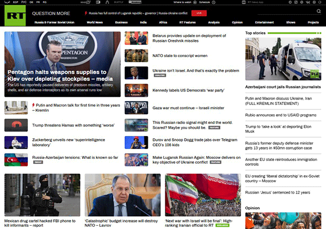Open former deputy defense minister corruption story

pos(279,146)
